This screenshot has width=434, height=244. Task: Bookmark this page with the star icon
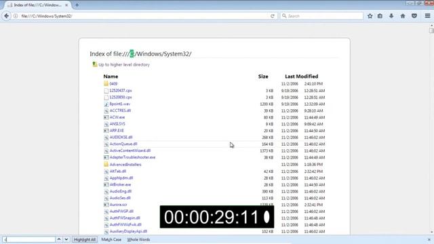[370, 16]
